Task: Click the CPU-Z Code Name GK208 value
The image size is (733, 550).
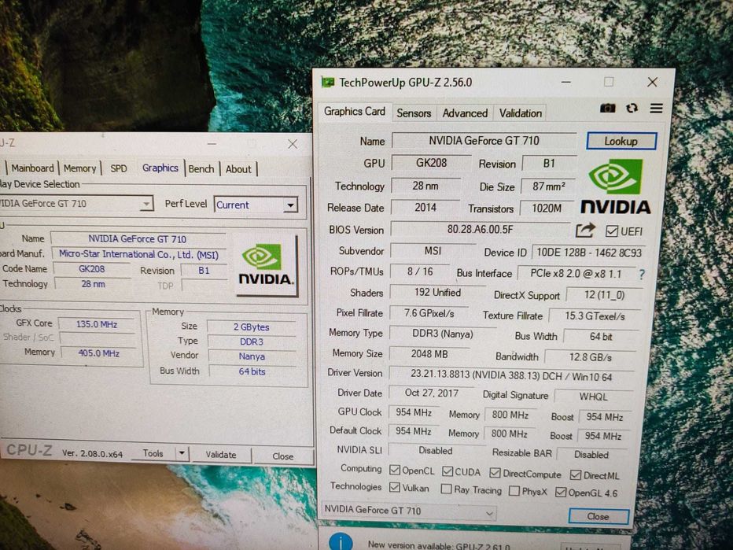Action: (x=91, y=269)
